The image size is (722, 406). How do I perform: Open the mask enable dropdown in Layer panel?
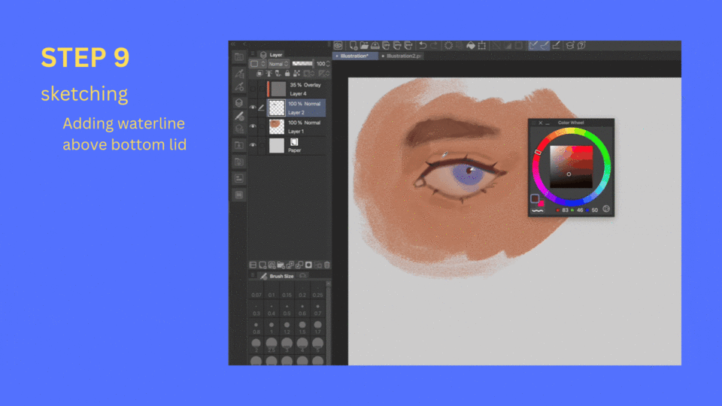pos(309,74)
